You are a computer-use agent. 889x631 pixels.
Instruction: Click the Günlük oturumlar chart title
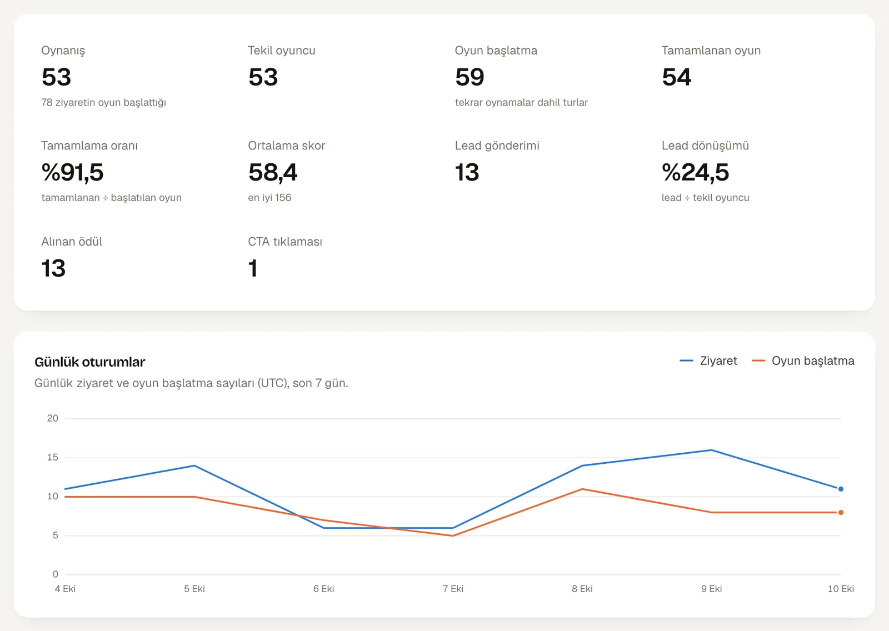pos(89,362)
